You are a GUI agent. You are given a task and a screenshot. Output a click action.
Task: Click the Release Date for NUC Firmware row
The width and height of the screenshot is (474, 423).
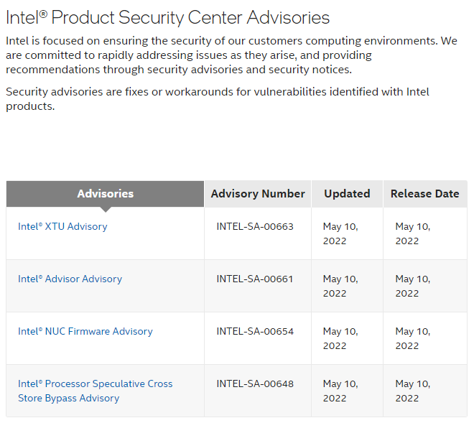(x=412, y=338)
